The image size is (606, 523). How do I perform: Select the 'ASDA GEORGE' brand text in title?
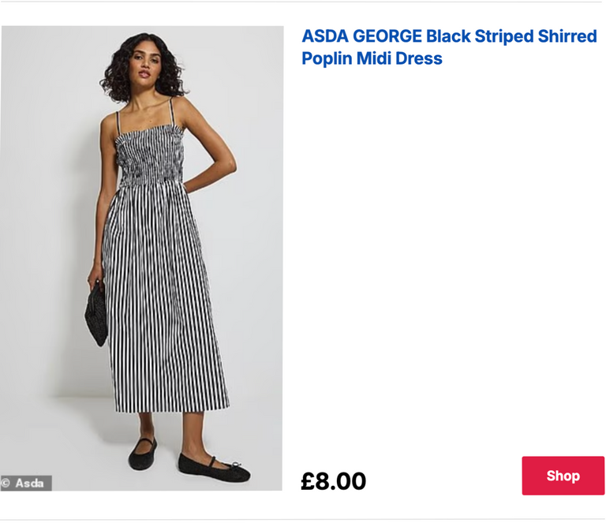361,35
